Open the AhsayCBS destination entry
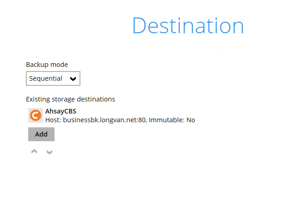This screenshot has width=307, height=215. 111,115
